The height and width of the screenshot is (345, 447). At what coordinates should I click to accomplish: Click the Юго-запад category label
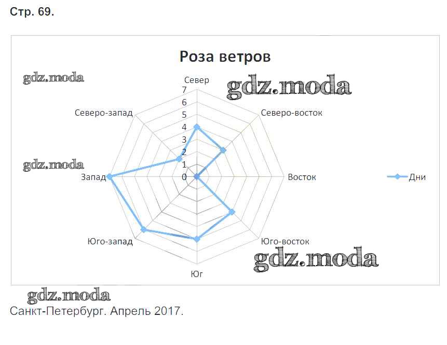(x=110, y=241)
